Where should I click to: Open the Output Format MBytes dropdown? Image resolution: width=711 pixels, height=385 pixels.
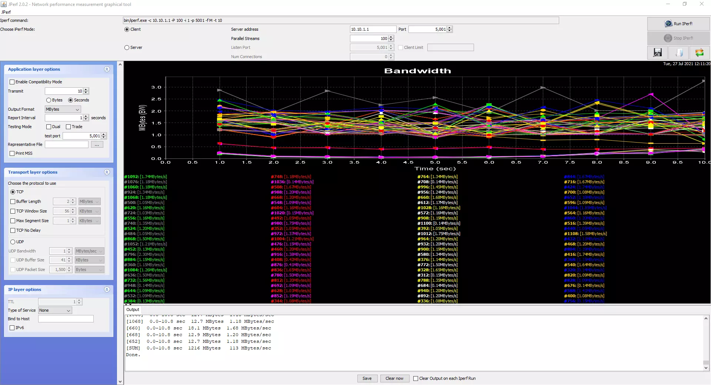tap(63, 109)
